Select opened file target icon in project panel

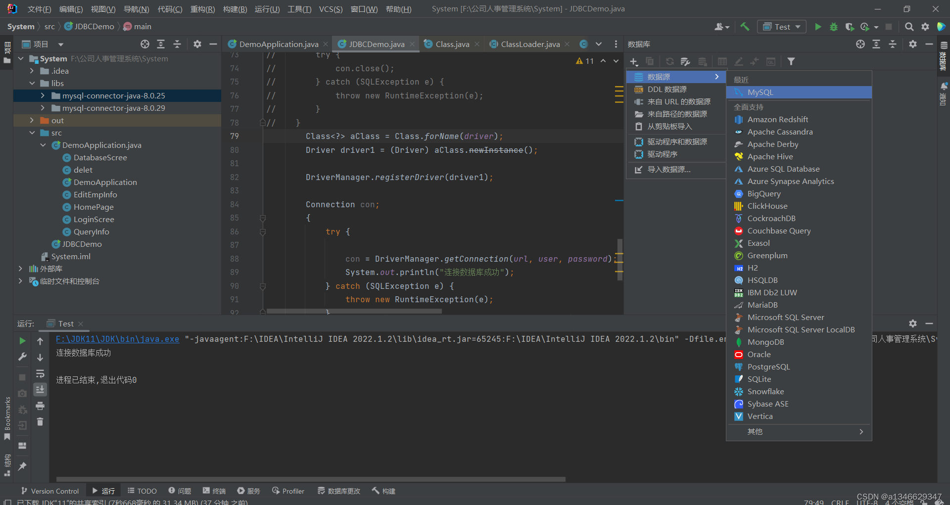(144, 44)
